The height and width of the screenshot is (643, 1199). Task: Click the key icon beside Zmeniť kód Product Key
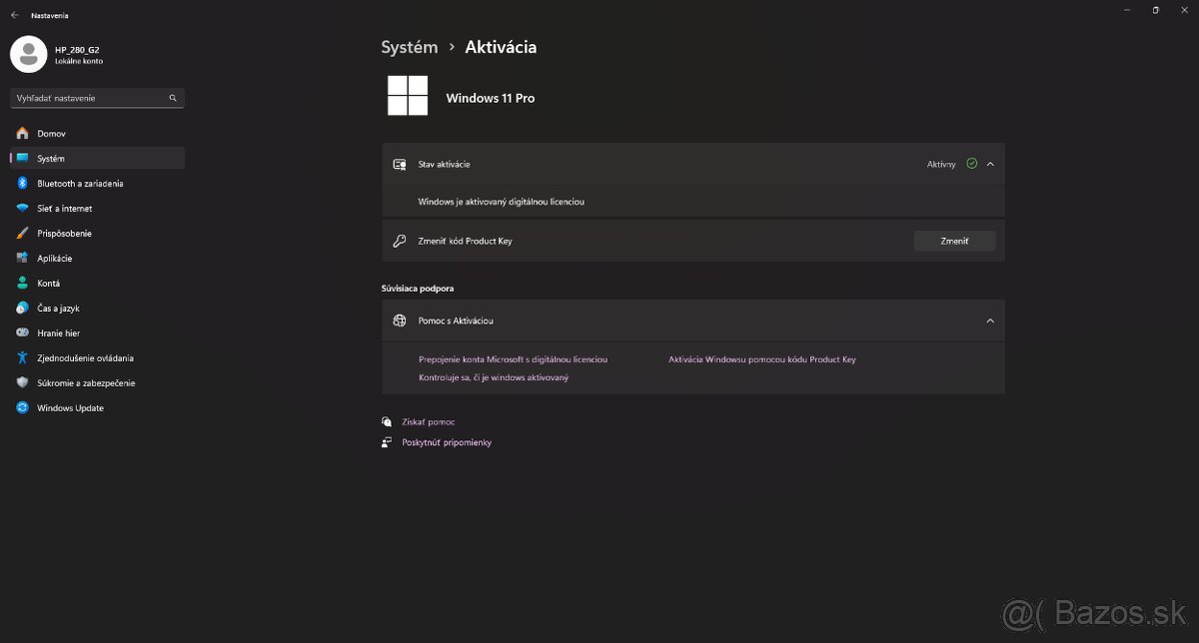point(399,241)
